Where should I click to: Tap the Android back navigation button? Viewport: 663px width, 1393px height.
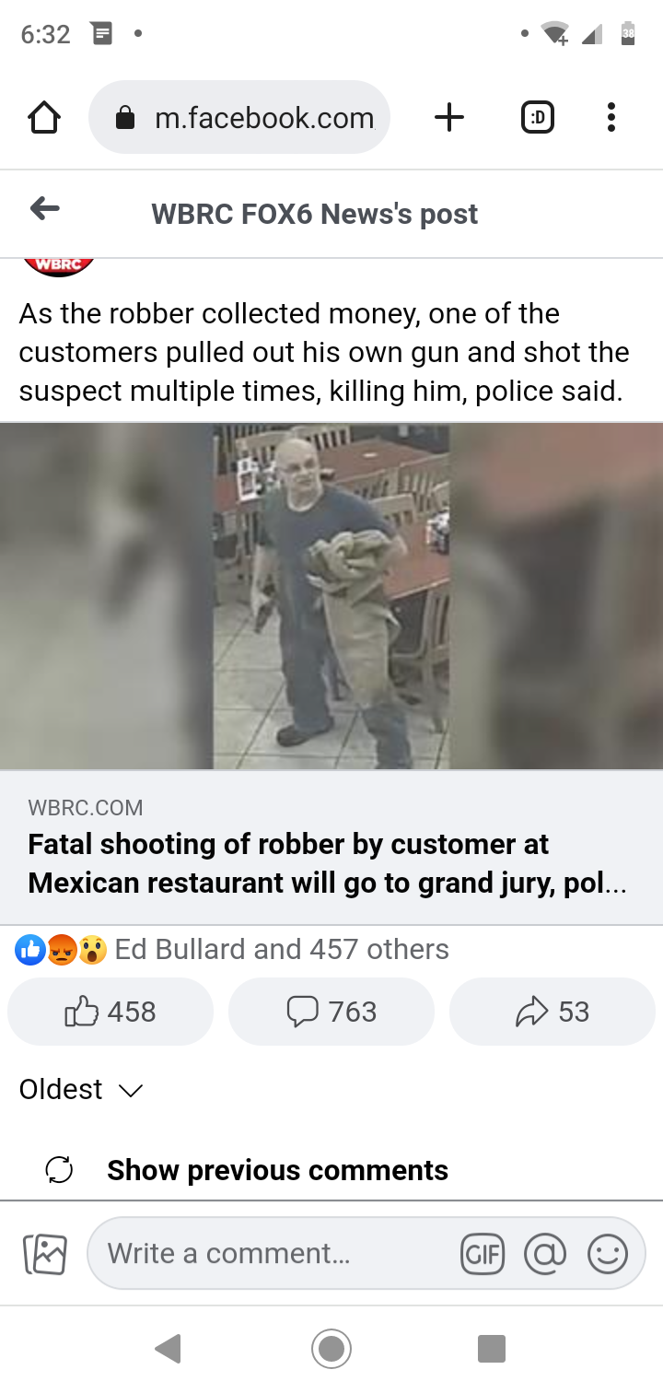[x=169, y=1349]
